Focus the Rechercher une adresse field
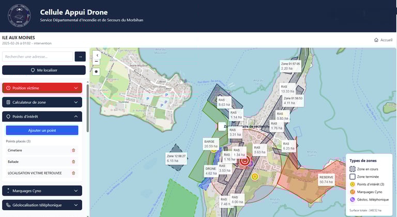397x217 pixels. pyautogui.click(x=37, y=56)
